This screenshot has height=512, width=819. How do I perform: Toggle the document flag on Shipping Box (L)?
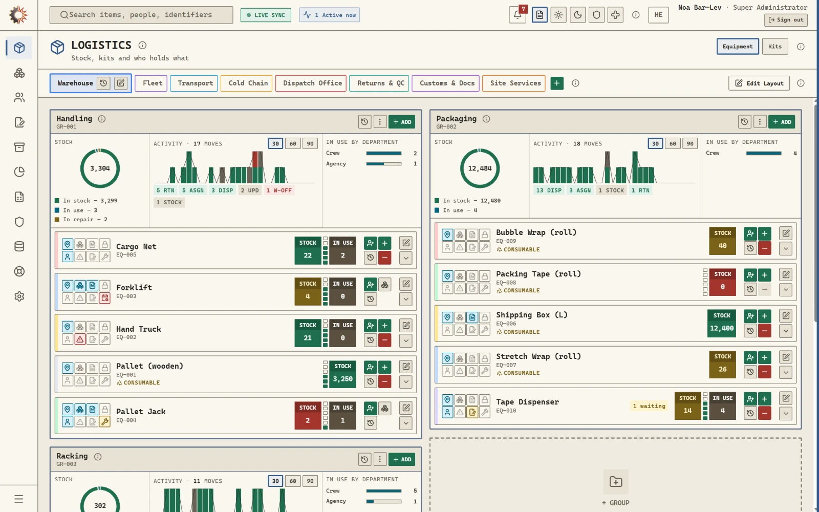(472, 317)
